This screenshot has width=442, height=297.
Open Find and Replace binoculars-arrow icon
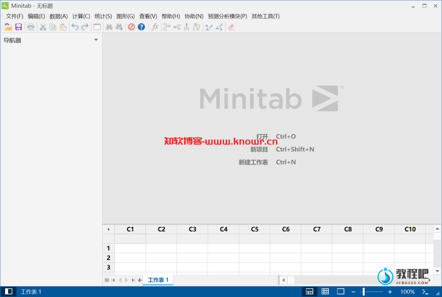[x=119, y=27]
